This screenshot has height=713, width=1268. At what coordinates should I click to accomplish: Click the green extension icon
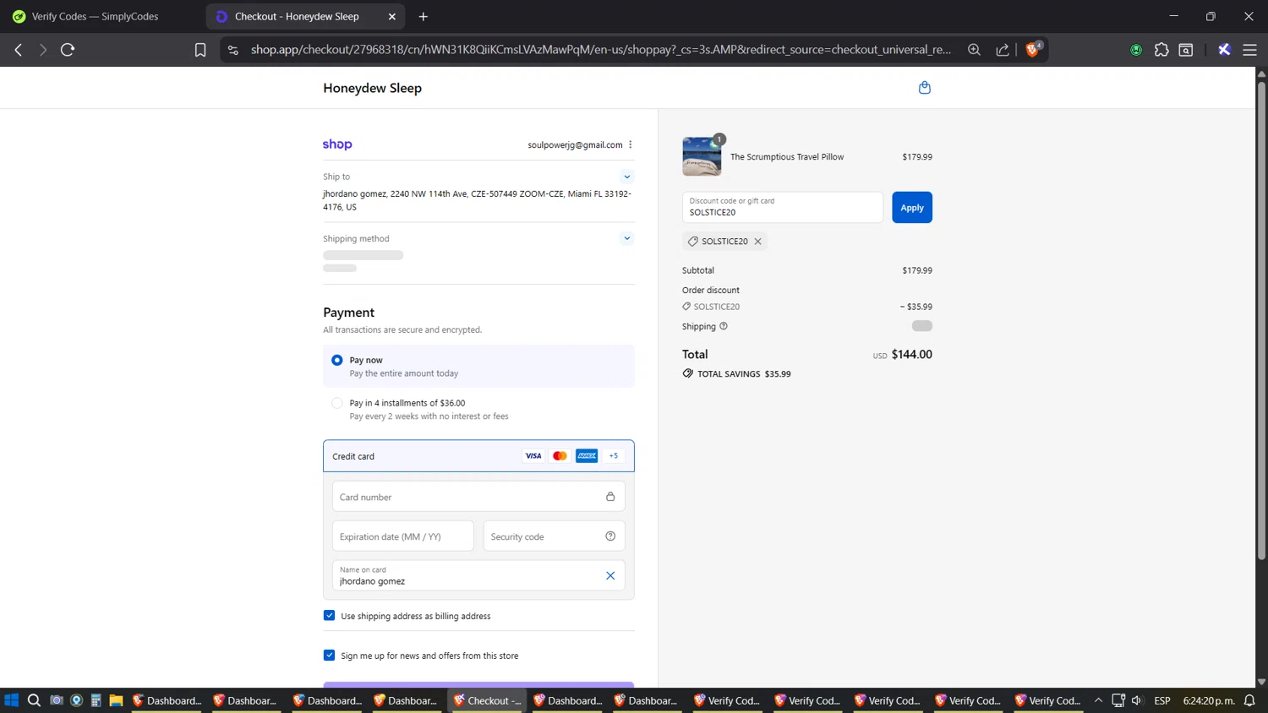(1136, 50)
